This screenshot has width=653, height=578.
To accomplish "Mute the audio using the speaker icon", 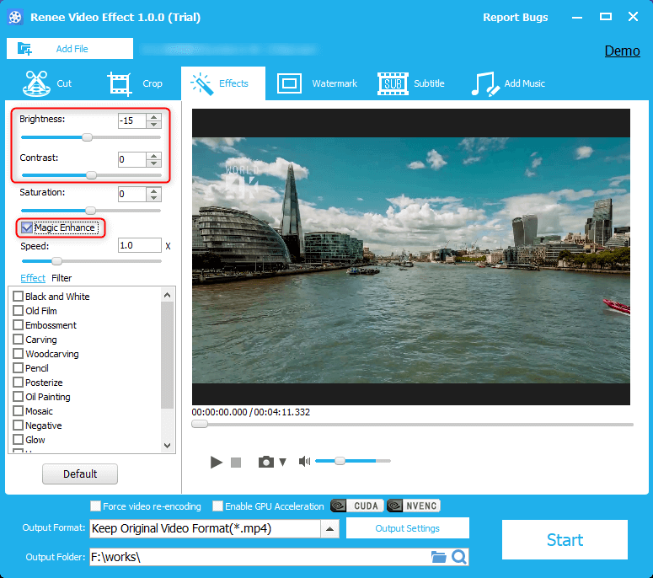I will (304, 462).
